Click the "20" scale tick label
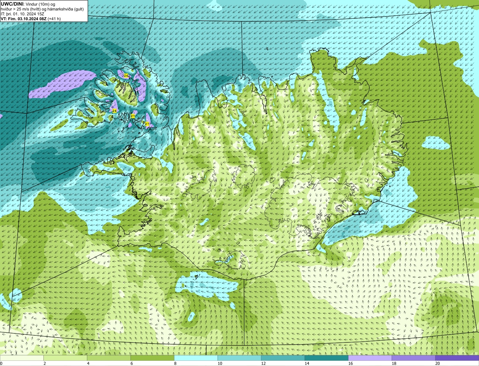The height and width of the screenshot is (366, 479). pyautogui.click(x=437, y=363)
